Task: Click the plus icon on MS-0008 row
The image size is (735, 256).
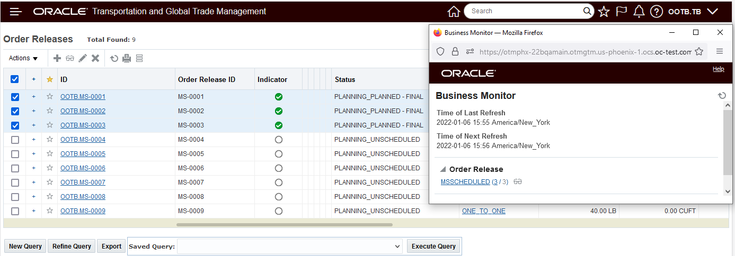Action: point(34,197)
